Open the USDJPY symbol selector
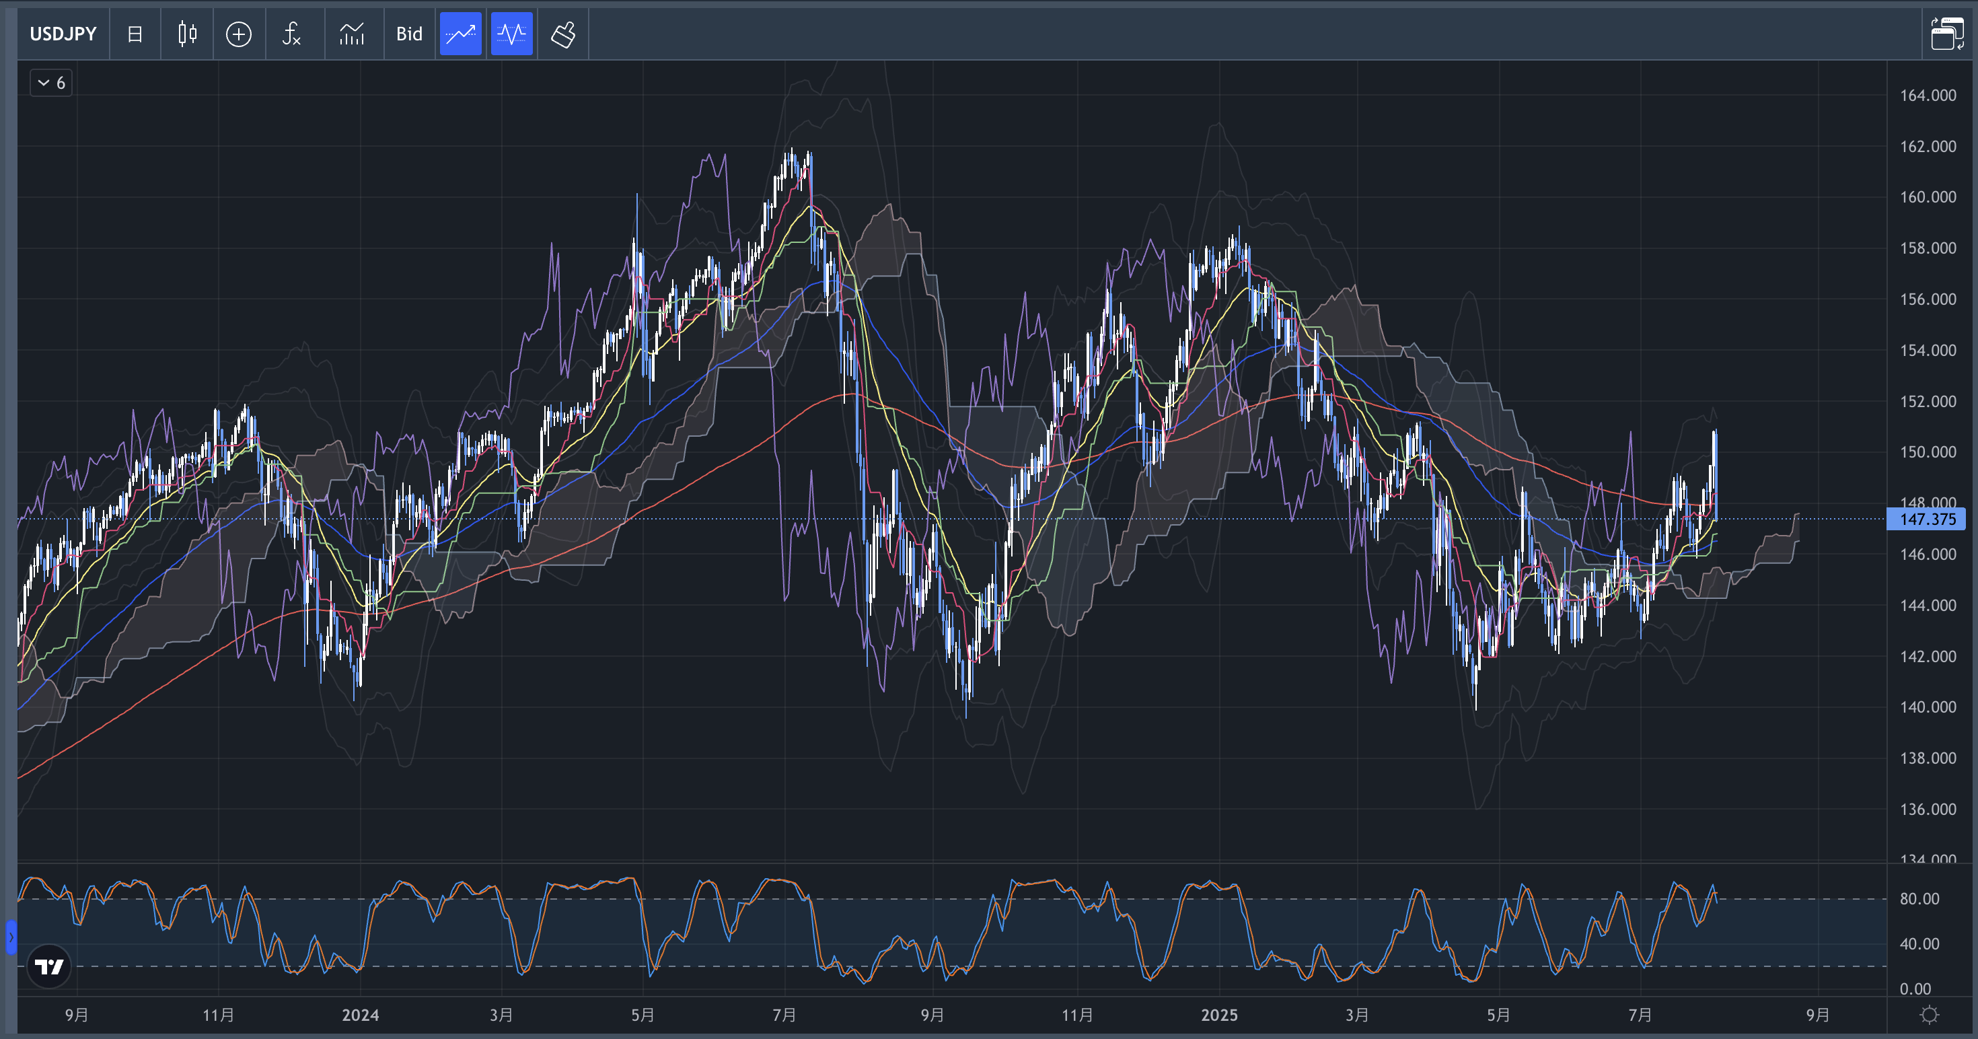 tap(63, 34)
